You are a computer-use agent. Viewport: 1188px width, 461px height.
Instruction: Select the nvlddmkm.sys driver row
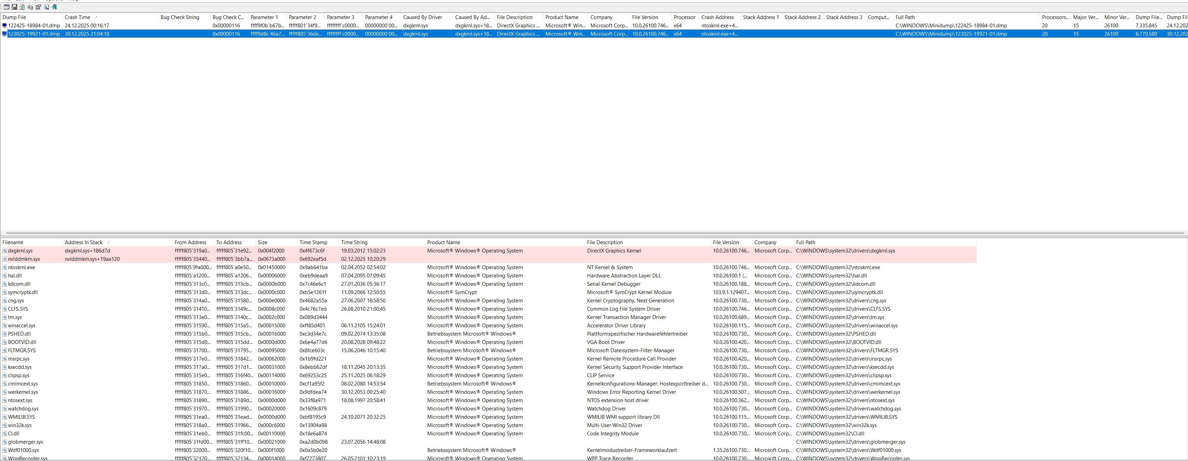tap(24, 259)
